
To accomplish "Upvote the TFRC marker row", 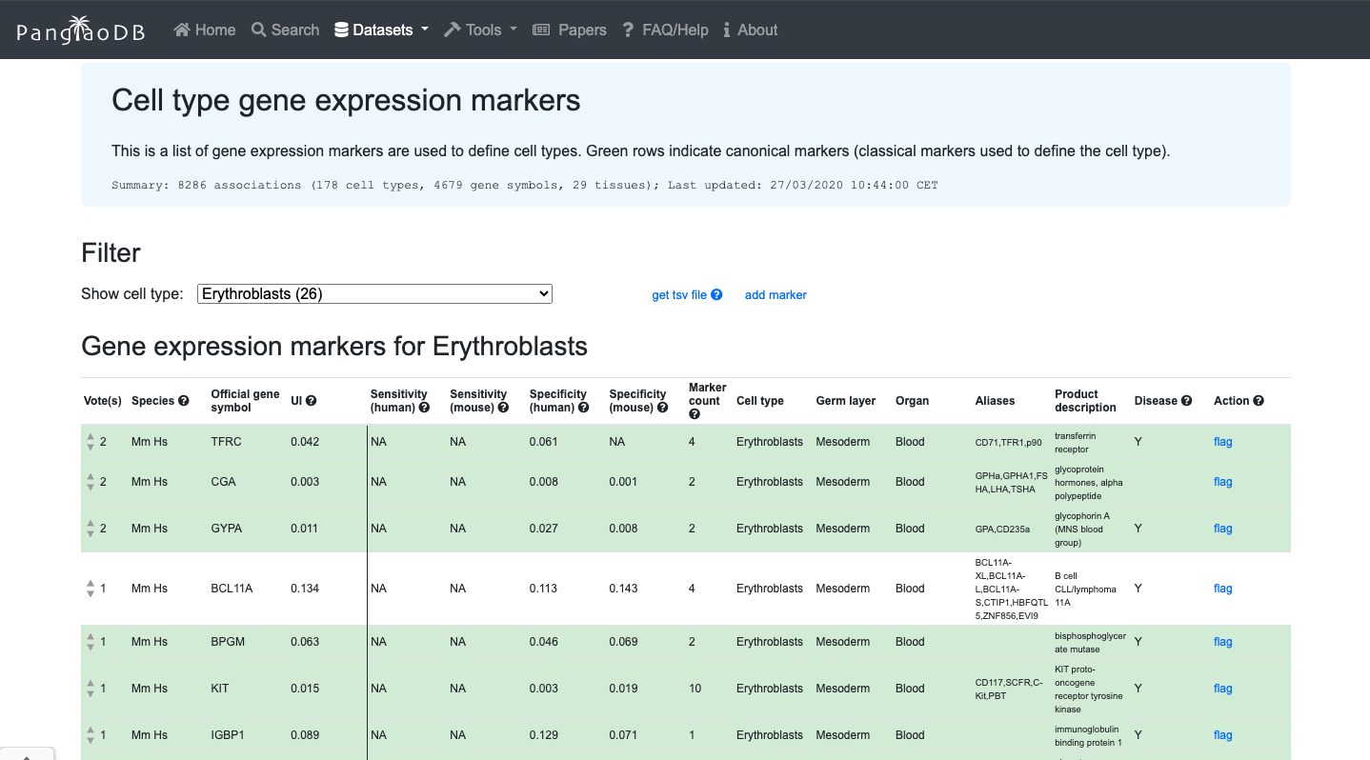I will point(91,437).
